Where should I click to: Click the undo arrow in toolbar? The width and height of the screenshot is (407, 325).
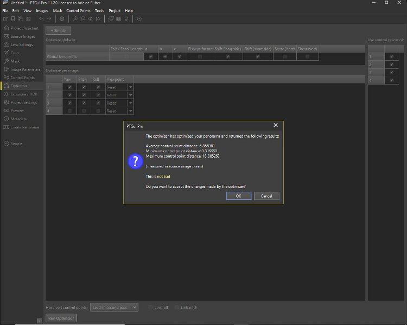(41, 19)
